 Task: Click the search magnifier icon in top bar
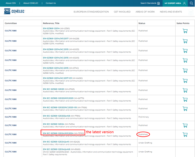coord(191,3)
